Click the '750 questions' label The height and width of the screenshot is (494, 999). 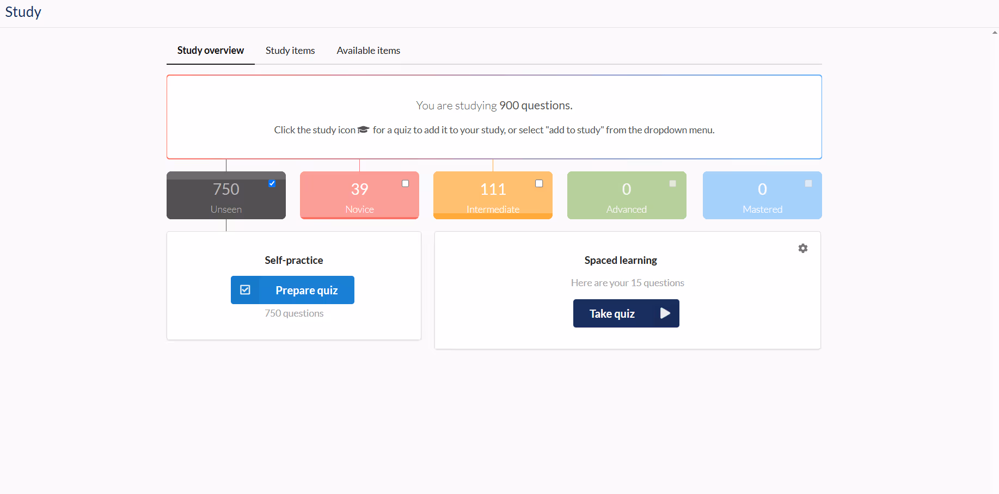point(294,313)
